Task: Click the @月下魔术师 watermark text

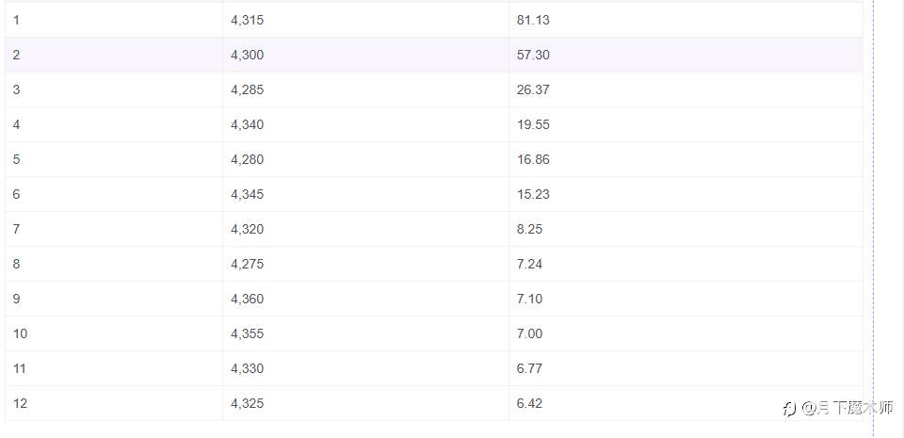Action: coord(847,408)
